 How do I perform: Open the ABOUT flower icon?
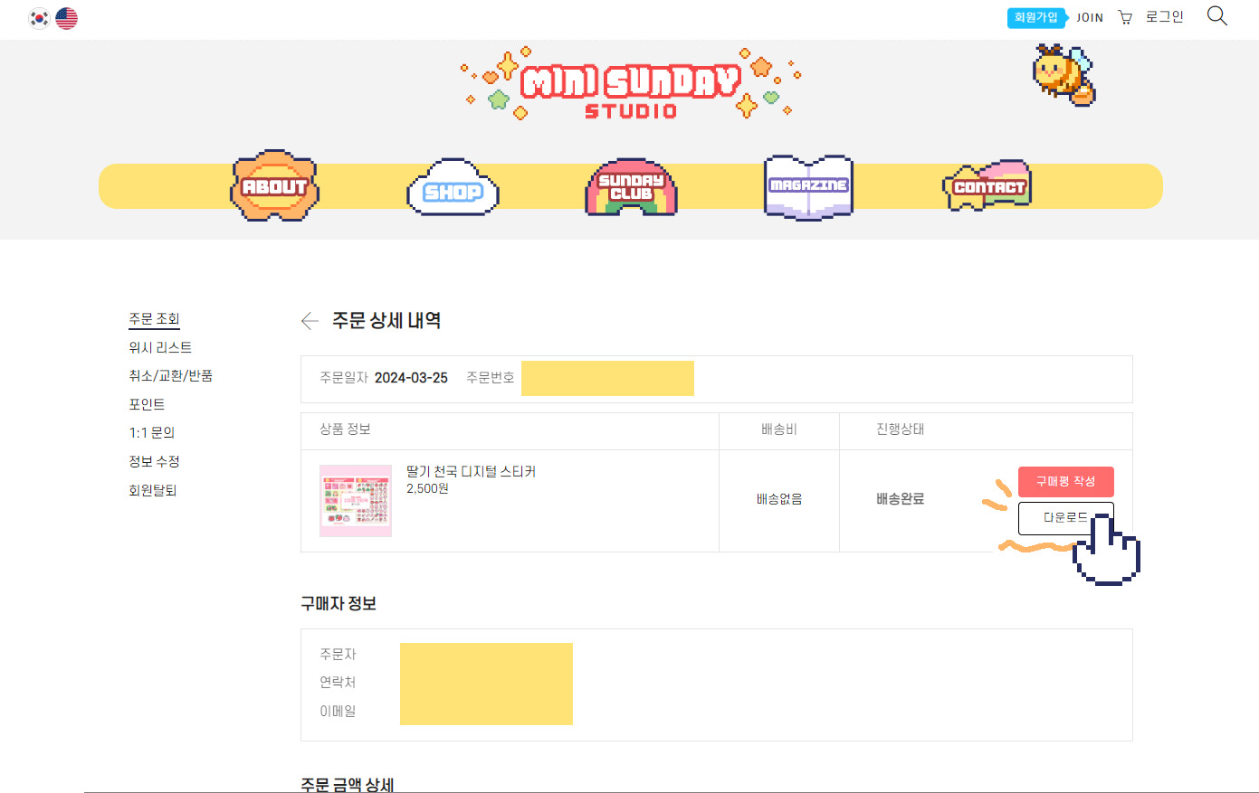coord(274,186)
